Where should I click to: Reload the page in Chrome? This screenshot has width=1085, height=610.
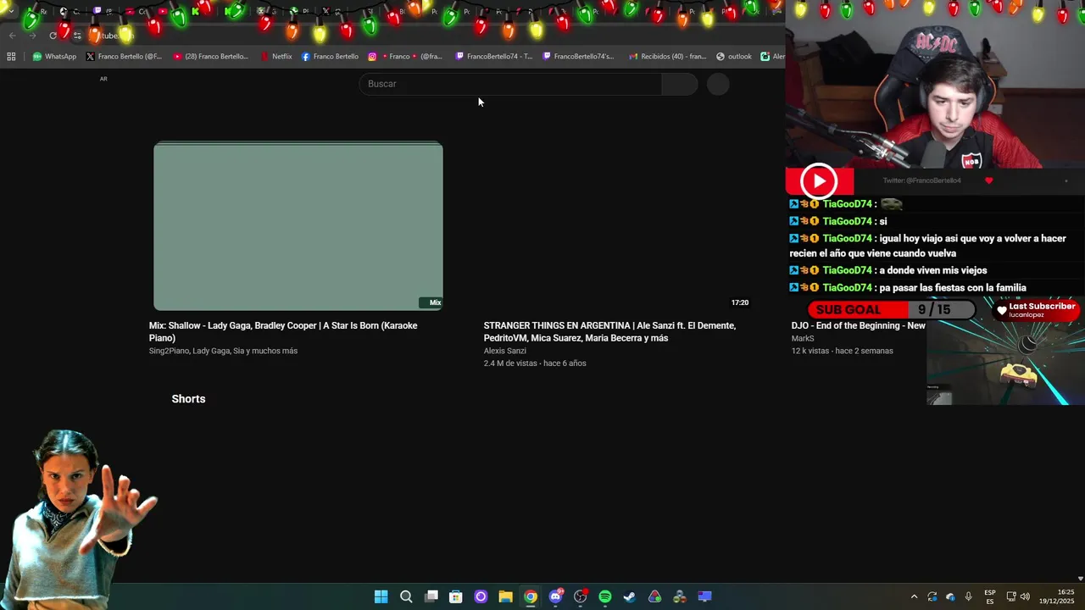53,36
